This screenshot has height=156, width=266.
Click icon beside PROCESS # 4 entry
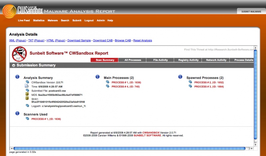(107, 86)
